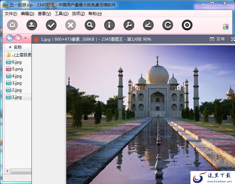Click the blue back navigation button
The height and width of the screenshot is (184, 235).
(x=10, y=38)
